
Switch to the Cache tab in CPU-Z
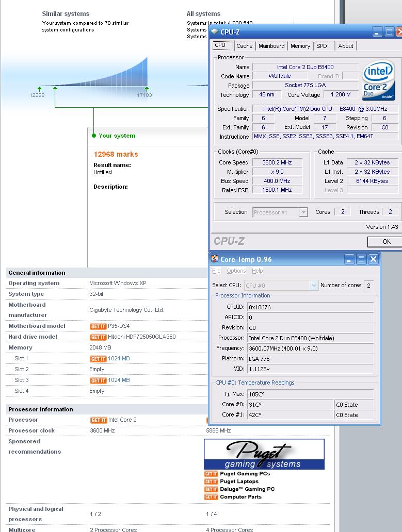pos(245,46)
